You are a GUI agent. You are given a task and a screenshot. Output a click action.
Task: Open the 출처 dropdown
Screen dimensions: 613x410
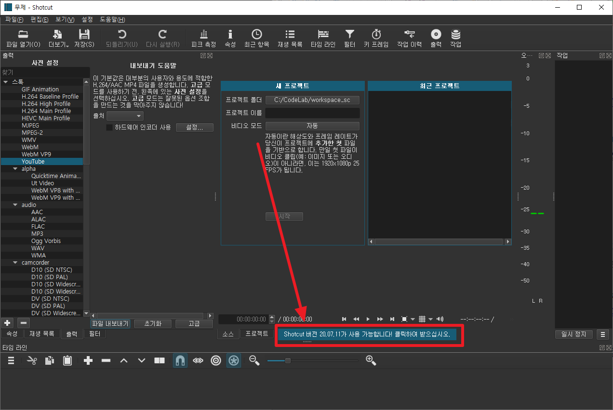(125, 116)
